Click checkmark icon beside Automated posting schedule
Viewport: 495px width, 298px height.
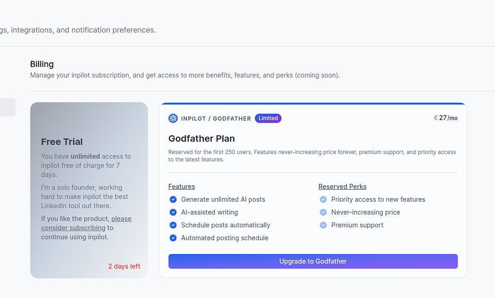click(173, 238)
